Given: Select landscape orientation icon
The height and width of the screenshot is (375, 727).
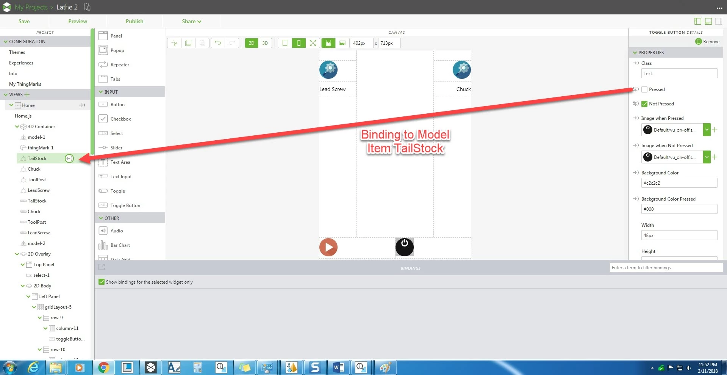Looking at the screenshot, I should coord(342,43).
